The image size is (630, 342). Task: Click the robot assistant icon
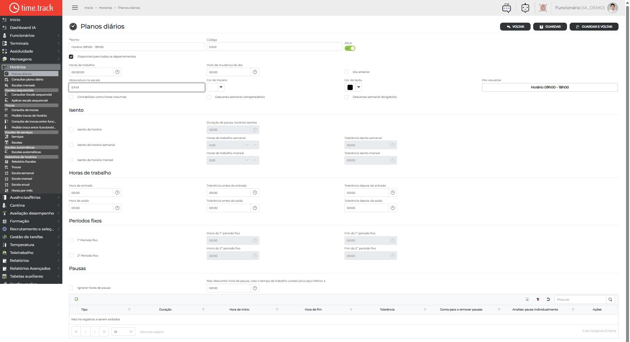525,8
